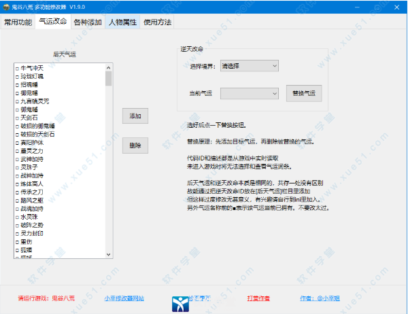The height and width of the screenshot is (314, 408).
Task: Select the 灵力封印 checkbox
Action: tap(17, 234)
